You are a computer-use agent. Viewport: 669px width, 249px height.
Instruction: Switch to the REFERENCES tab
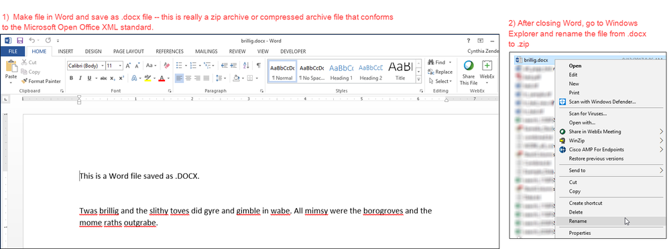point(170,51)
